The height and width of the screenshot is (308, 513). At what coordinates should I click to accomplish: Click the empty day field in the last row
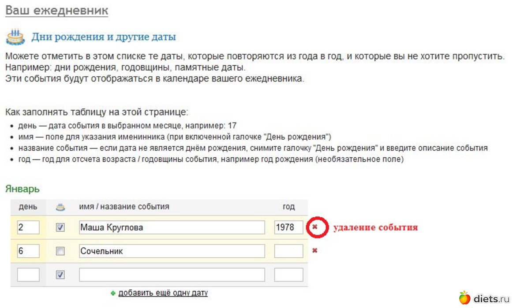pos(28,275)
